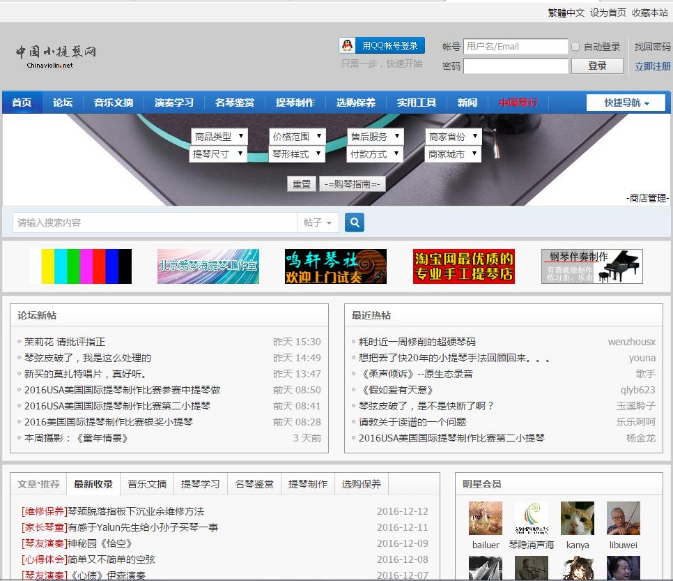Switch to 名琴鉴赏 article tab

click(254, 484)
